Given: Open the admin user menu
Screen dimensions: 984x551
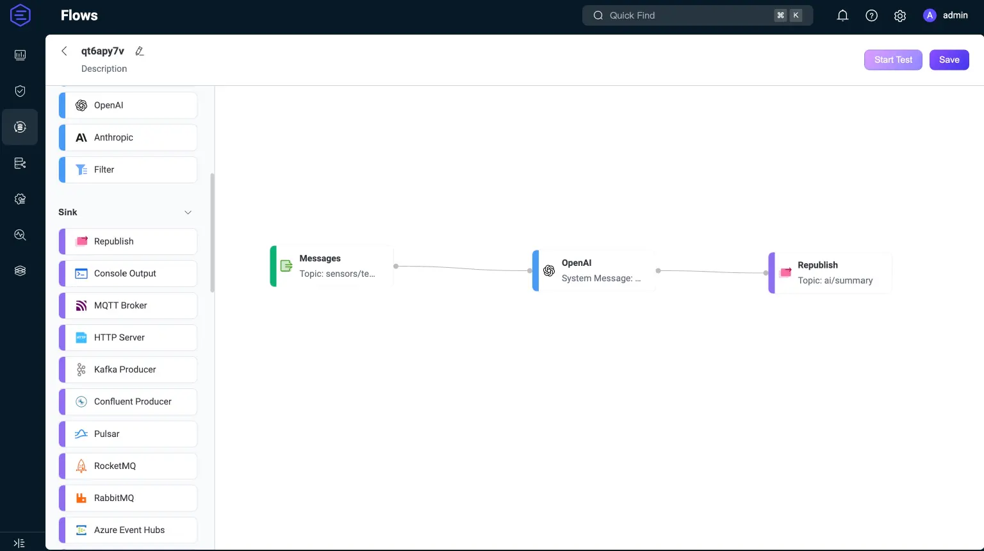Looking at the screenshot, I should click(x=946, y=15).
